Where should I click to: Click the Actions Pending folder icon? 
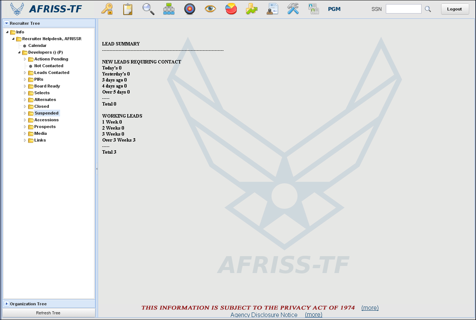tap(31, 59)
